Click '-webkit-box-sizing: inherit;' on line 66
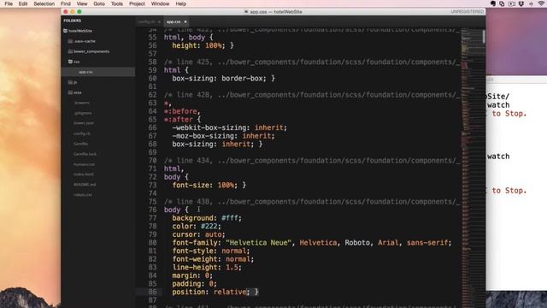The image size is (547, 308). 229,127
